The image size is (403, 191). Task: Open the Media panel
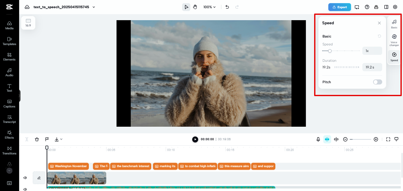coord(9,25)
